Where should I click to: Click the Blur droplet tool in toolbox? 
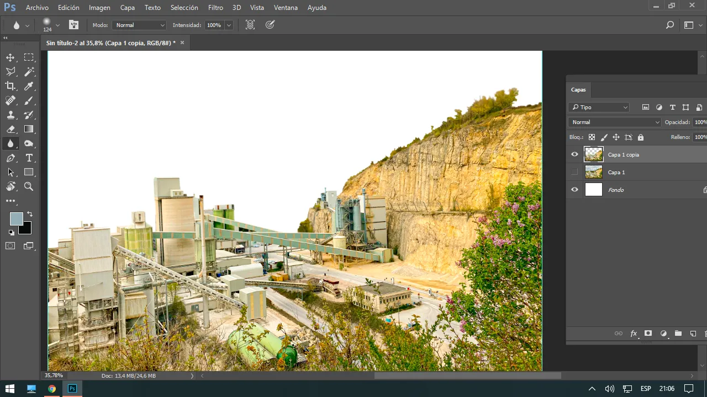coord(10,143)
